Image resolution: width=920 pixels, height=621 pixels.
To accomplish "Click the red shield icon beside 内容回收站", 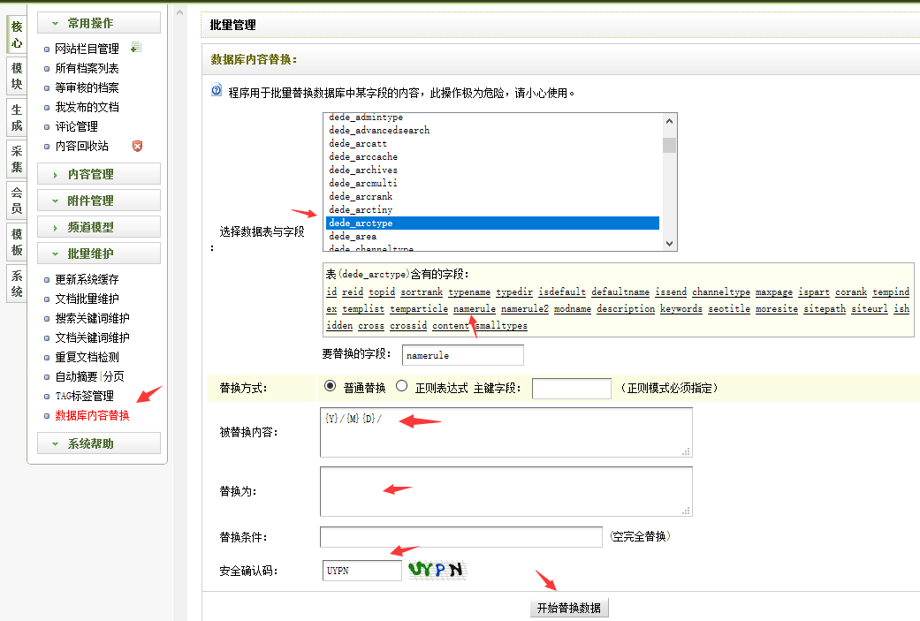I will [x=137, y=146].
